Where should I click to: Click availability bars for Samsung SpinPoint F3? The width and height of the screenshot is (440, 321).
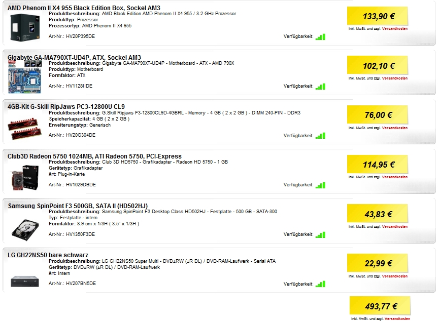click(320, 235)
